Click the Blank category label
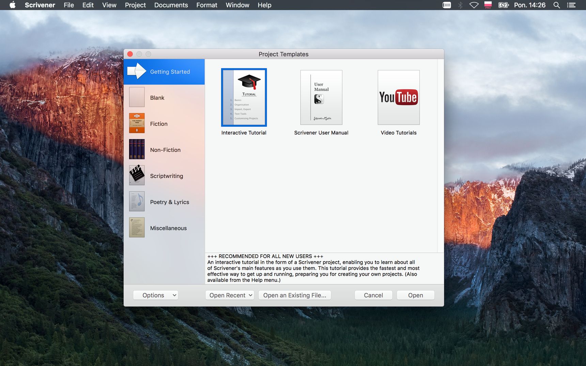Image resolution: width=586 pixels, height=366 pixels. pos(157,98)
